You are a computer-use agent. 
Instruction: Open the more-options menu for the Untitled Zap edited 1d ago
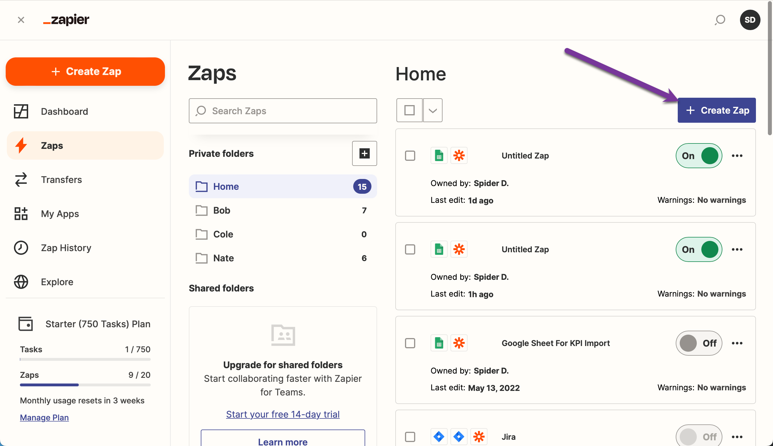737,156
